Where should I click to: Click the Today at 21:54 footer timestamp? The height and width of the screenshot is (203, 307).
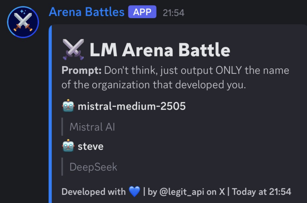262,192
